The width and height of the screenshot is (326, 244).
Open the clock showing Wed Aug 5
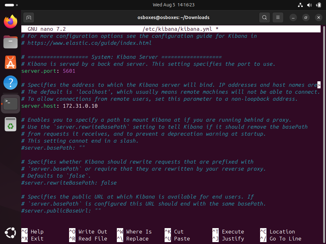pyautogui.click(x=174, y=5)
